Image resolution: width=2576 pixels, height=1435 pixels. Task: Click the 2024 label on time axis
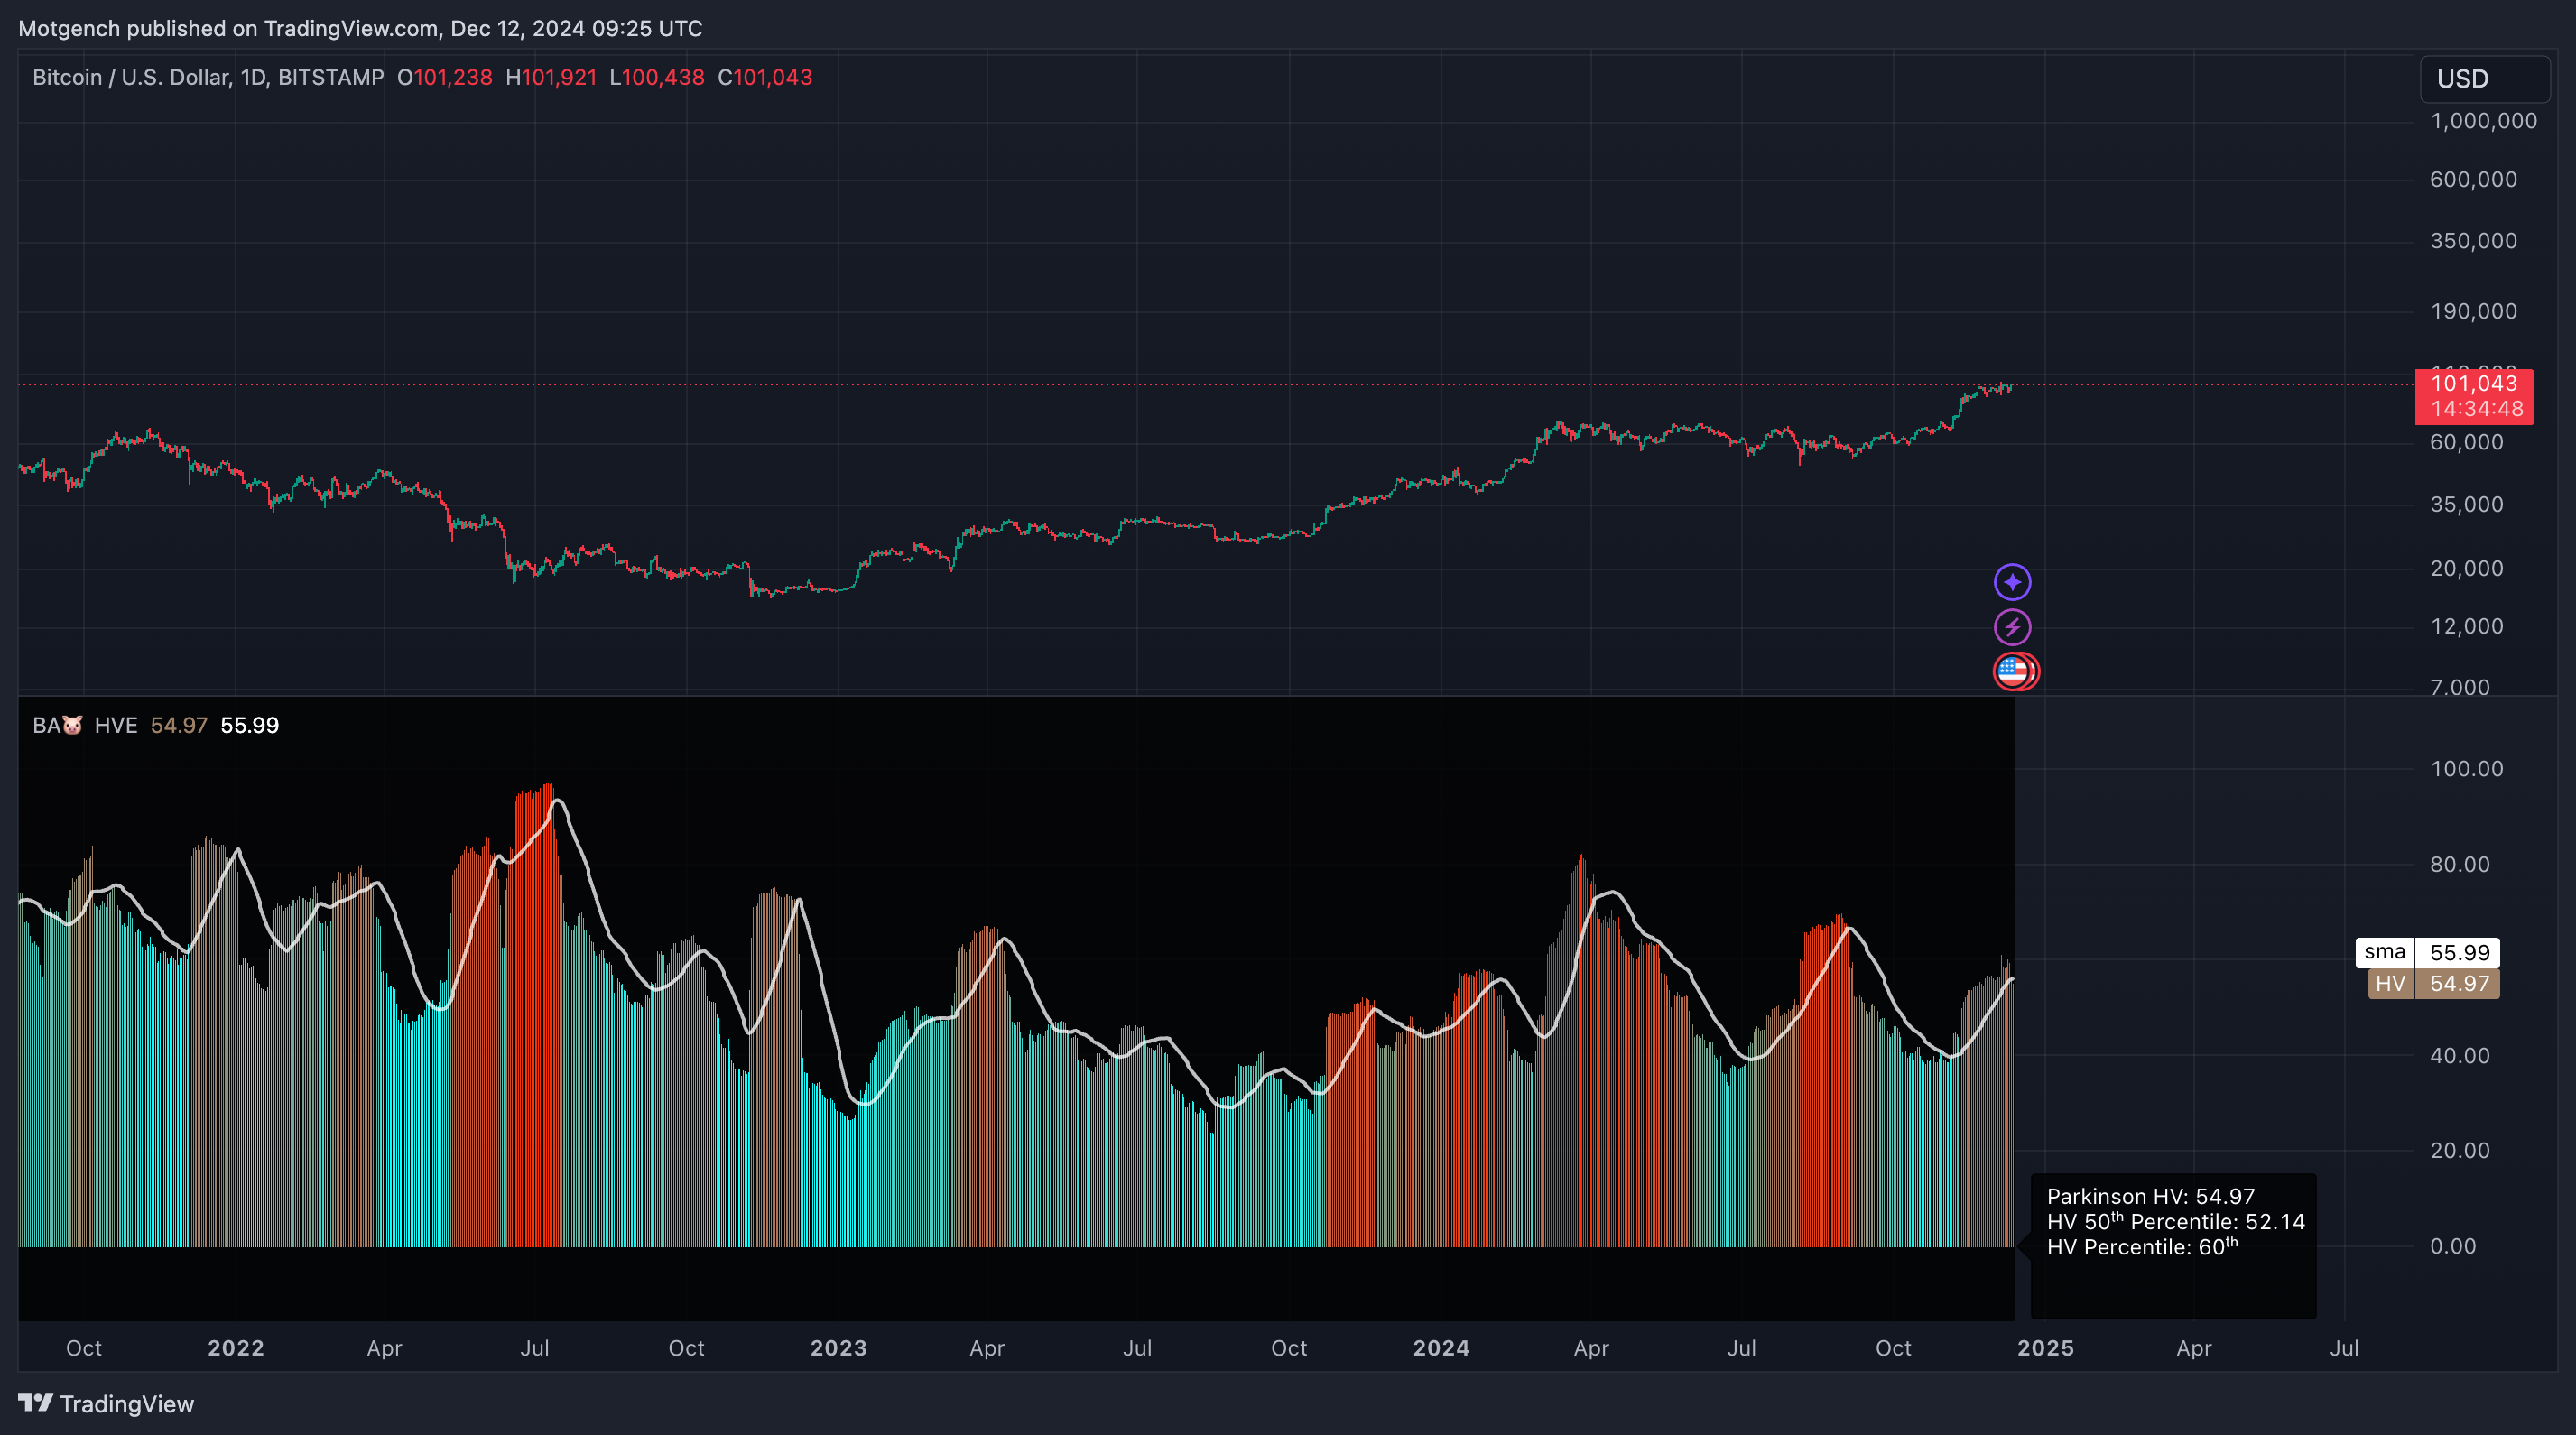tap(1441, 1348)
